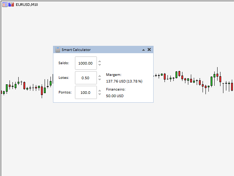This screenshot has width=234, height=176.
Task: Decrease Pontos with the down arrow
Action: click(x=100, y=94)
